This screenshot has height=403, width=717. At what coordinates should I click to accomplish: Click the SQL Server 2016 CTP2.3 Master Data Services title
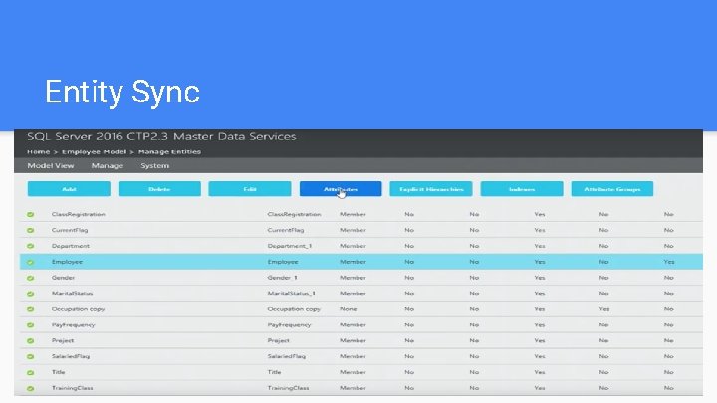click(x=161, y=136)
